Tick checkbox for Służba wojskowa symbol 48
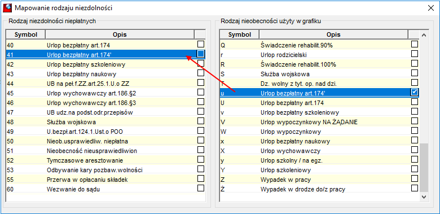 coord(201,121)
